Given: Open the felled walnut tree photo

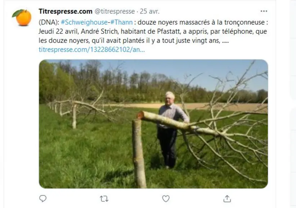Looking at the screenshot, I should [153, 124].
